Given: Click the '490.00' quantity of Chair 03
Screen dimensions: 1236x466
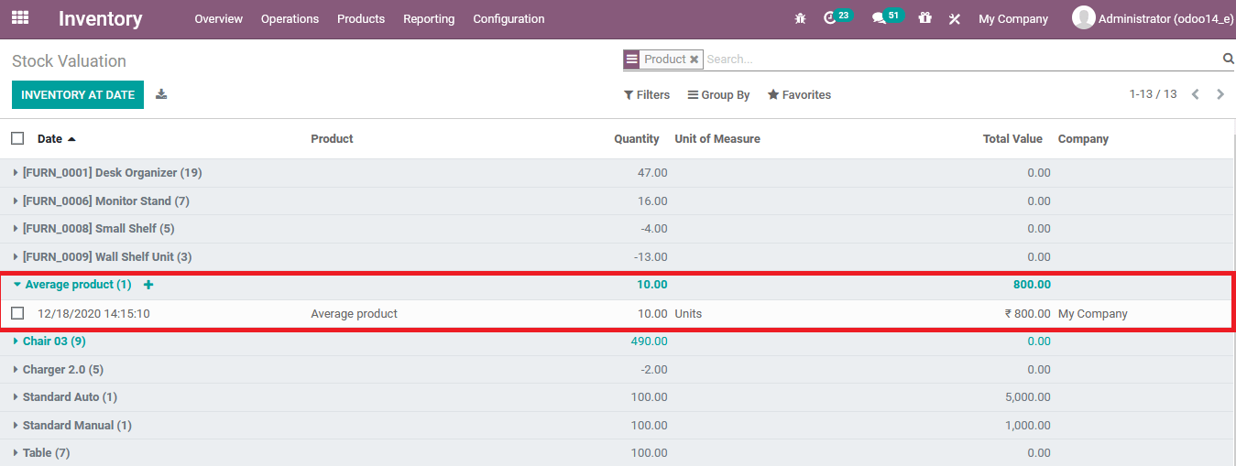Looking at the screenshot, I should pos(649,341).
